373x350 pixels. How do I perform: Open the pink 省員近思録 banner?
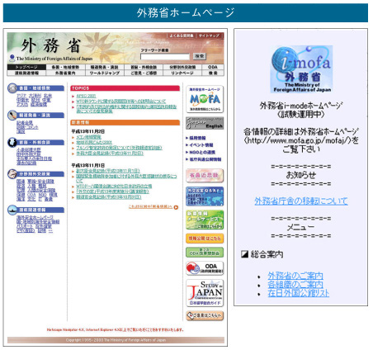click(x=205, y=175)
